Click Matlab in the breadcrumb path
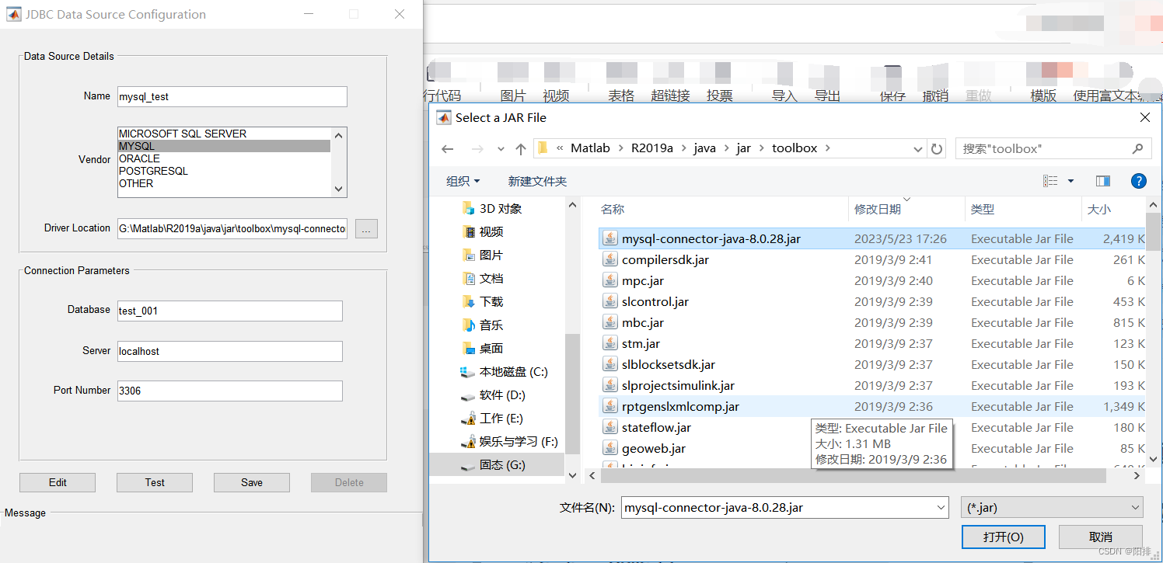The height and width of the screenshot is (563, 1163). 590,148
